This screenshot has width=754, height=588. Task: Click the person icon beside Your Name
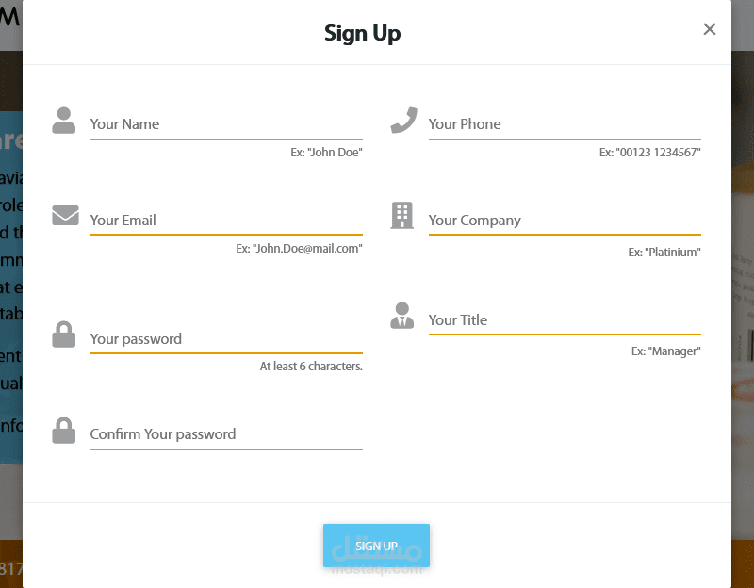coord(64,121)
